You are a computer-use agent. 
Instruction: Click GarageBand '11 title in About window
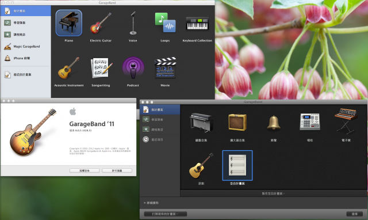92,124
